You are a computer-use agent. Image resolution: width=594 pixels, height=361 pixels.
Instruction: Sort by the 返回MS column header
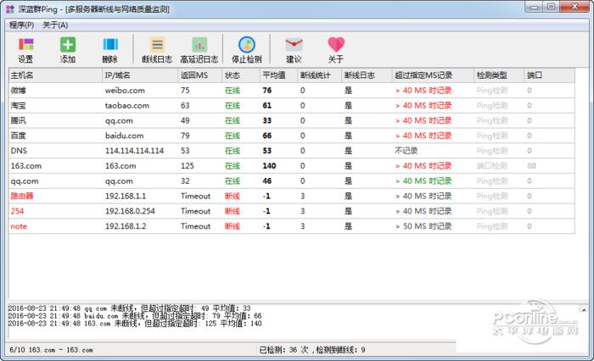pos(199,75)
